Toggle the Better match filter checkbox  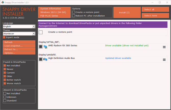click(5, 80)
